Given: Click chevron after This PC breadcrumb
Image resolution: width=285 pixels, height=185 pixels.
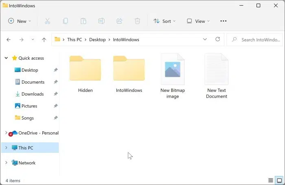Looking at the screenshot, I should (x=85, y=39).
